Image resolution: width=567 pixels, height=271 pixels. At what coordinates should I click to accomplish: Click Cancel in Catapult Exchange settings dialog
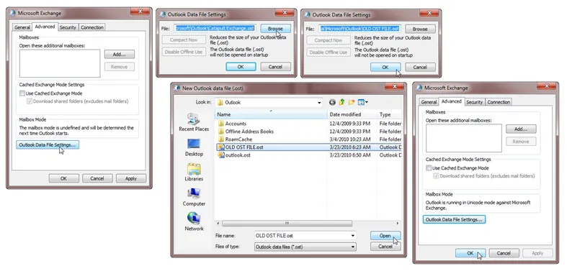[275, 67]
